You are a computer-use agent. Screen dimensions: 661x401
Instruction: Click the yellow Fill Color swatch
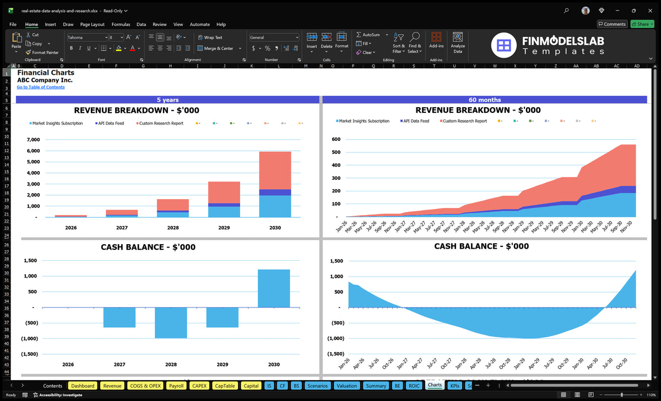coord(118,48)
